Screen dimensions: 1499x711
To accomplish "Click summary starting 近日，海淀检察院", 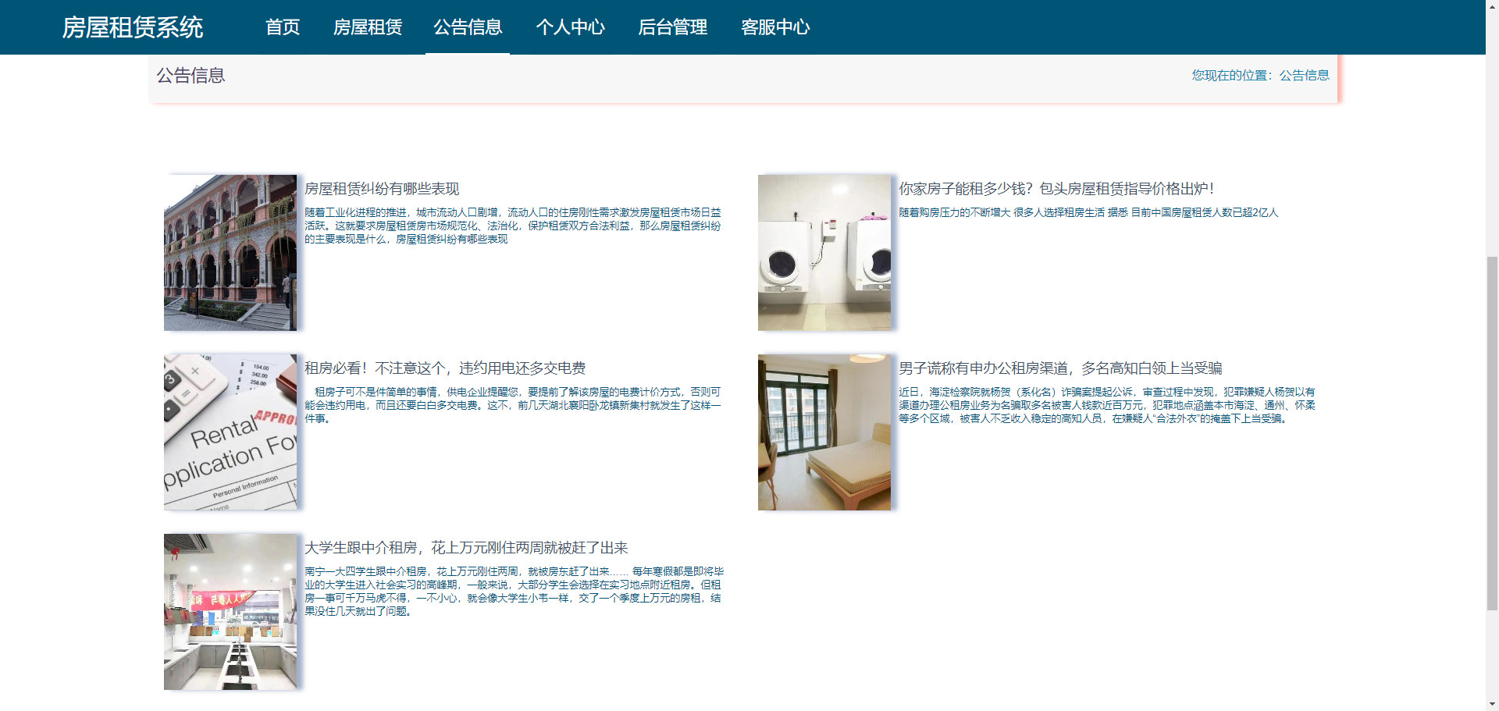I will (1107, 405).
